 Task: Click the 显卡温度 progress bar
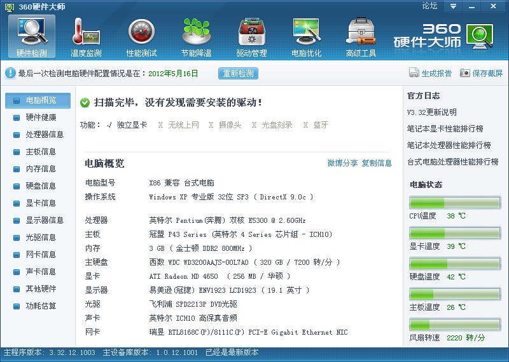coord(455,233)
